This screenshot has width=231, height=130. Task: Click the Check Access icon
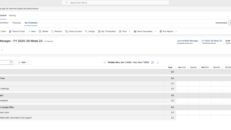(66, 31)
